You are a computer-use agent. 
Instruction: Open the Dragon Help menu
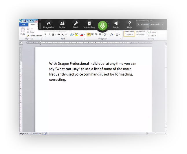point(129,25)
